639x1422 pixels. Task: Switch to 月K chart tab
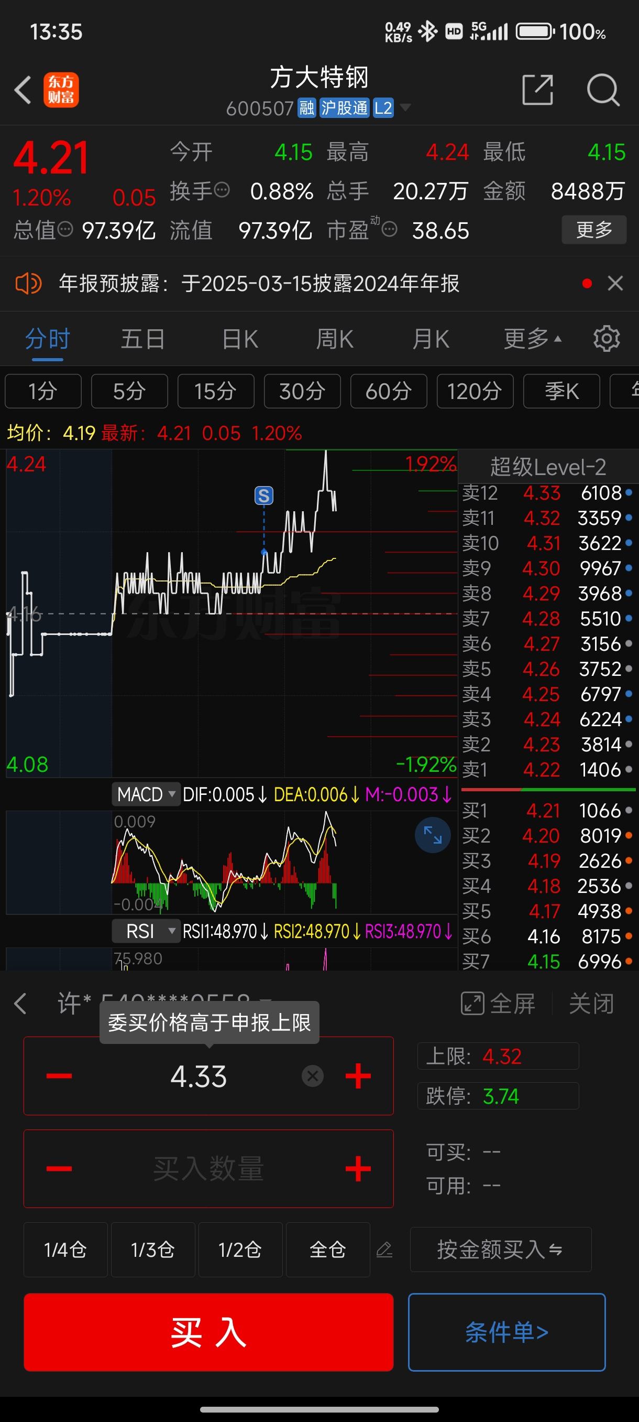coord(431,339)
